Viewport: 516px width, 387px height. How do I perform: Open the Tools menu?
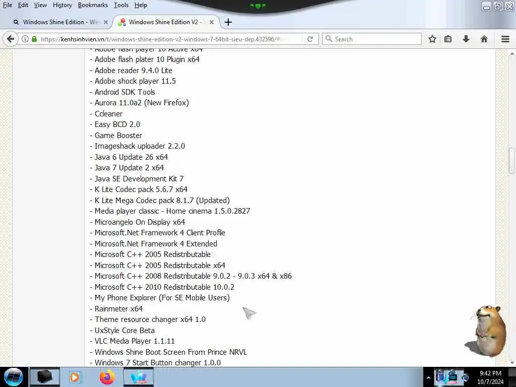[121, 5]
